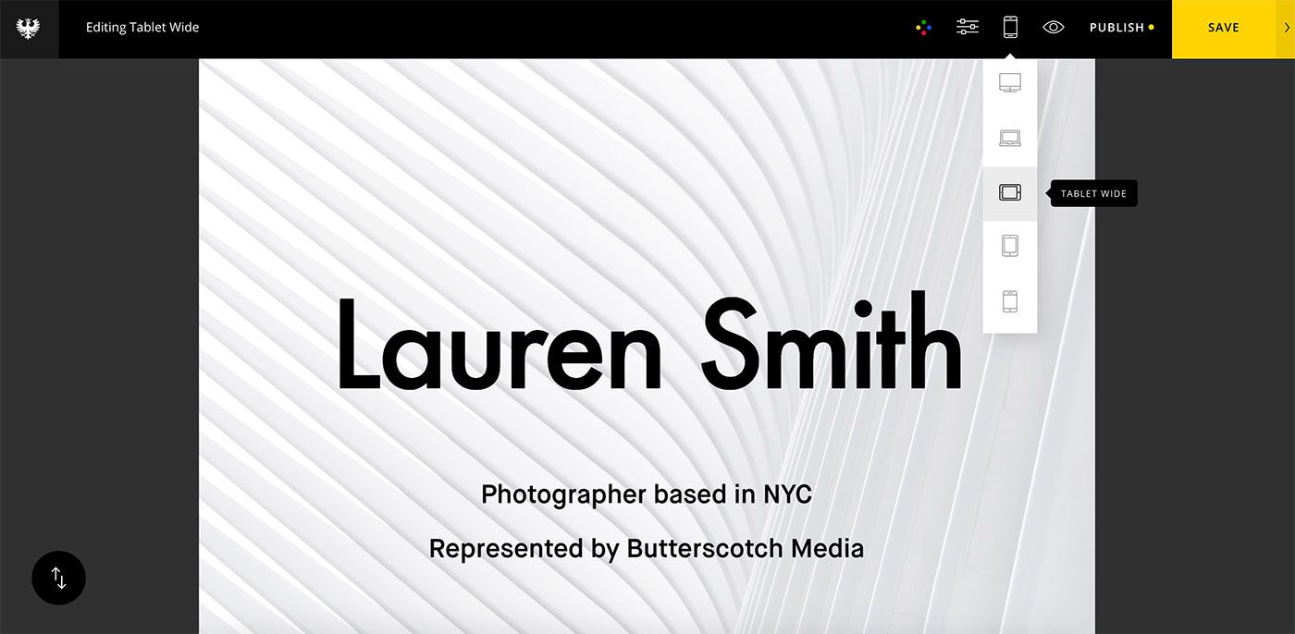The height and width of the screenshot is (634, 1295).
Task: Select the mobile phone view option
Action: [x=1010, y=302]
